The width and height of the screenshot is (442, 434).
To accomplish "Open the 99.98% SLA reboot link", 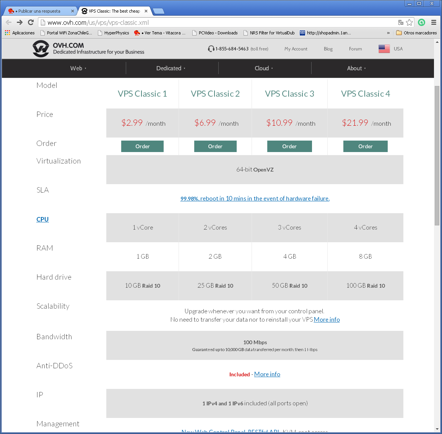I will pyautogui.click(x=255, y=199).
